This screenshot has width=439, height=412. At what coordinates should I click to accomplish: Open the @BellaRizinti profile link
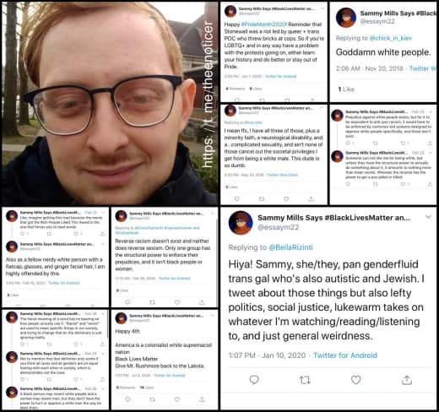(290, 247)
